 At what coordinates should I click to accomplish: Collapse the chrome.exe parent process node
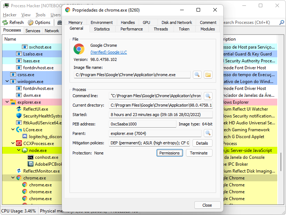[x=13, y=178]
